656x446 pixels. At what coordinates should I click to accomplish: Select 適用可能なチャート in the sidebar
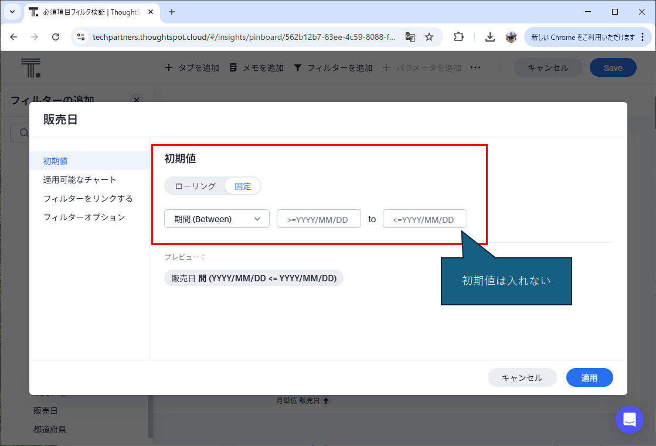click(80, 180)
